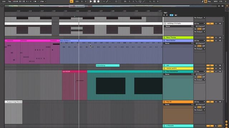The image size is (229, 128).
Task: Arm the Bass Guitar track for recording
Action: tap(220, 41)
